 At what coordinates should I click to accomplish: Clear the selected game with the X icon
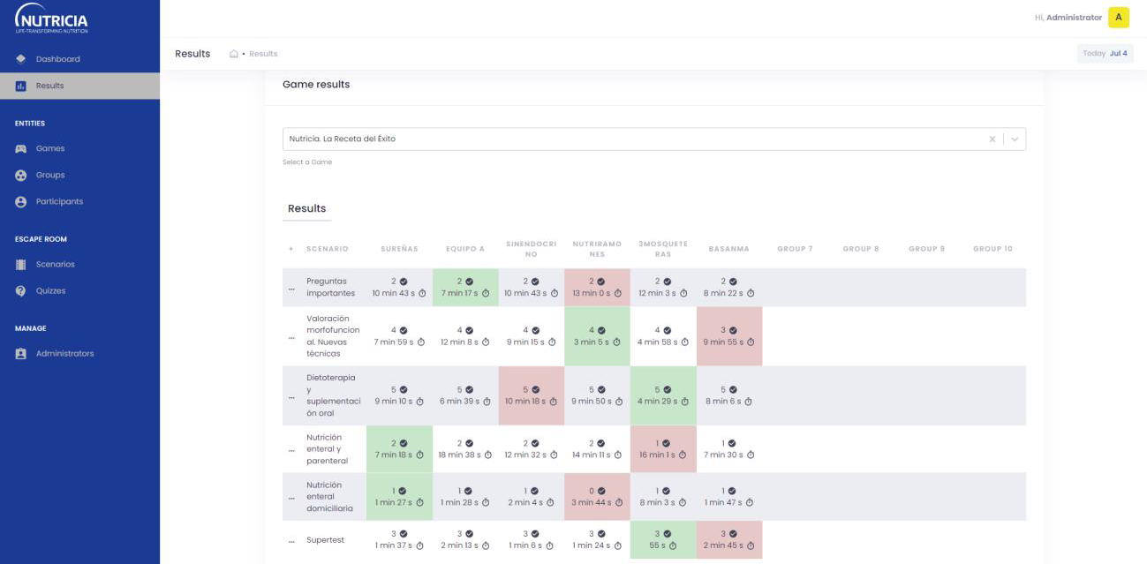992,139
